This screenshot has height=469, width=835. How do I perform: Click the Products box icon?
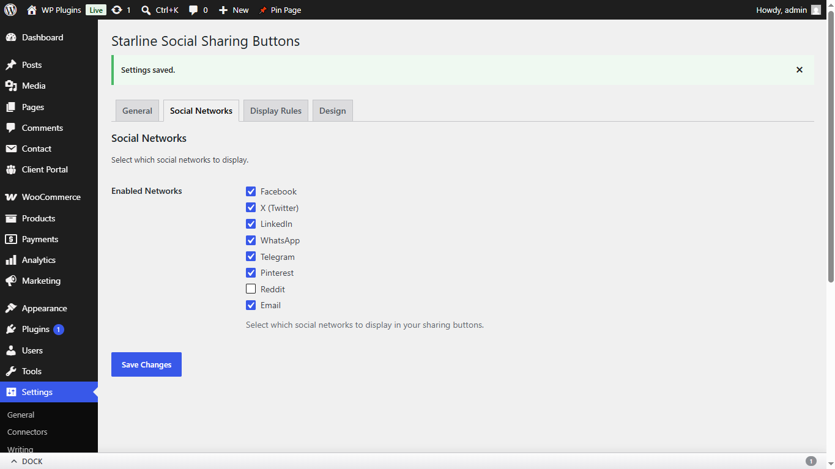click(x=11, y=218)
